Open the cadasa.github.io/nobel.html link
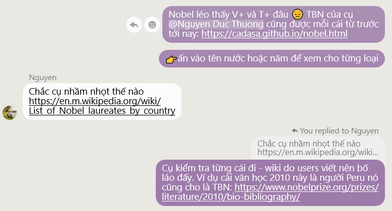This screenshot has height=211, width=392. pyautogui.click(x=274, y=34)
